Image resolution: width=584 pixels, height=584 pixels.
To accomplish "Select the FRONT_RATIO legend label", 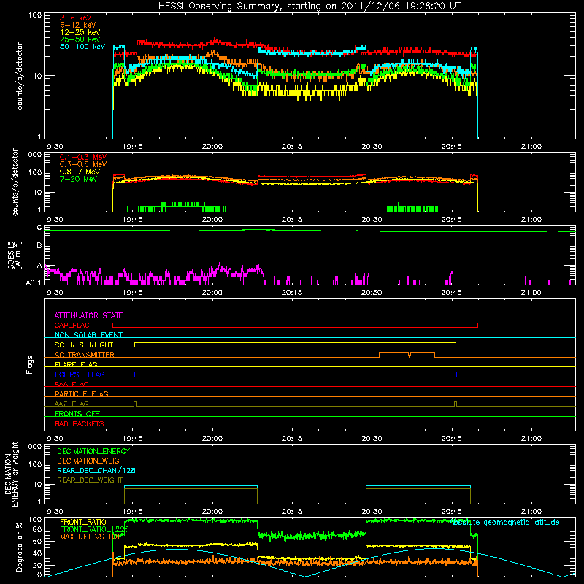I will click(x=83, y=522).
